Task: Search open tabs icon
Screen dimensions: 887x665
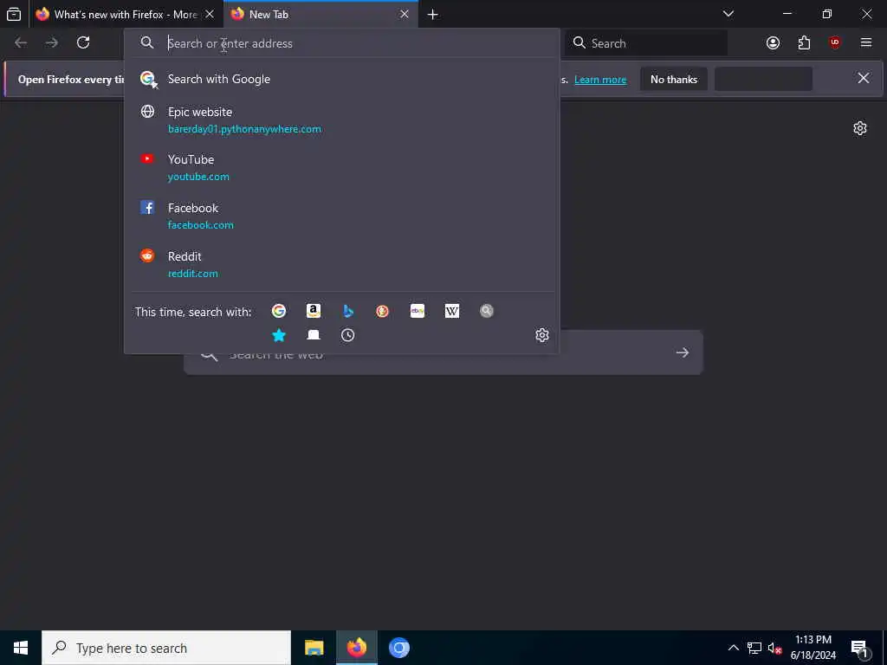Action: click(314, 335)
